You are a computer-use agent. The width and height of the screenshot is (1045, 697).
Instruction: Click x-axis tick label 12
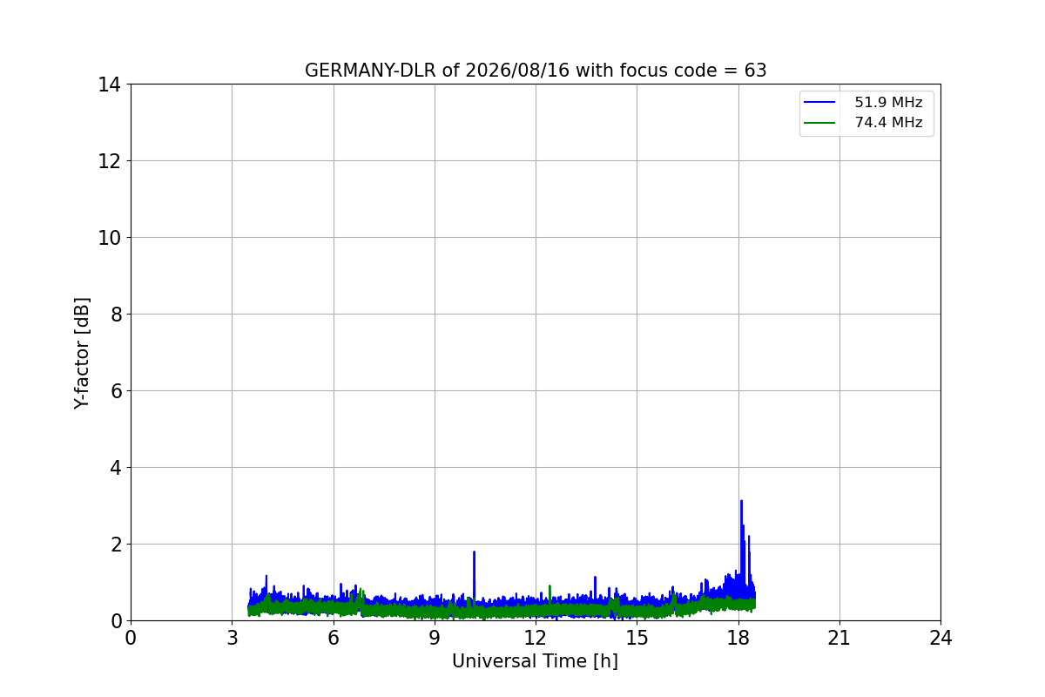536,638
